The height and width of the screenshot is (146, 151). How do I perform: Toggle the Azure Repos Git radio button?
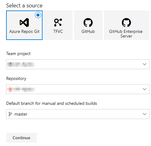tap(38, 15)
